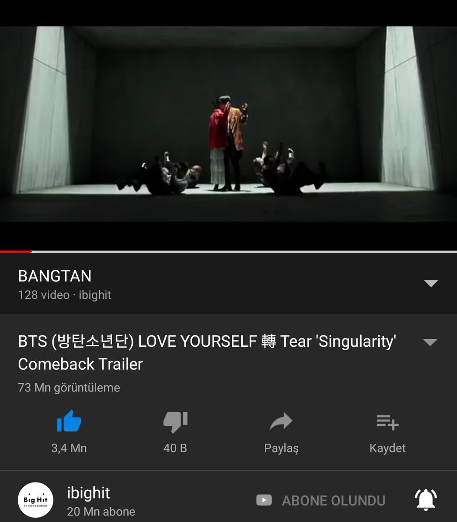Expand the video description arrow
This screenshot has height=522, width=457.
(x=430, y=342)
